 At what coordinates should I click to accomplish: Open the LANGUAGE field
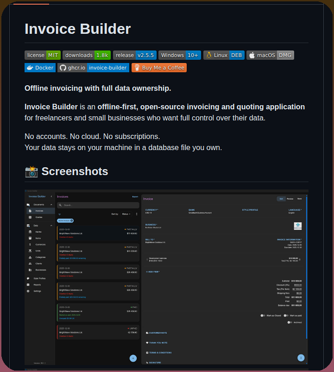click(295, 211)
